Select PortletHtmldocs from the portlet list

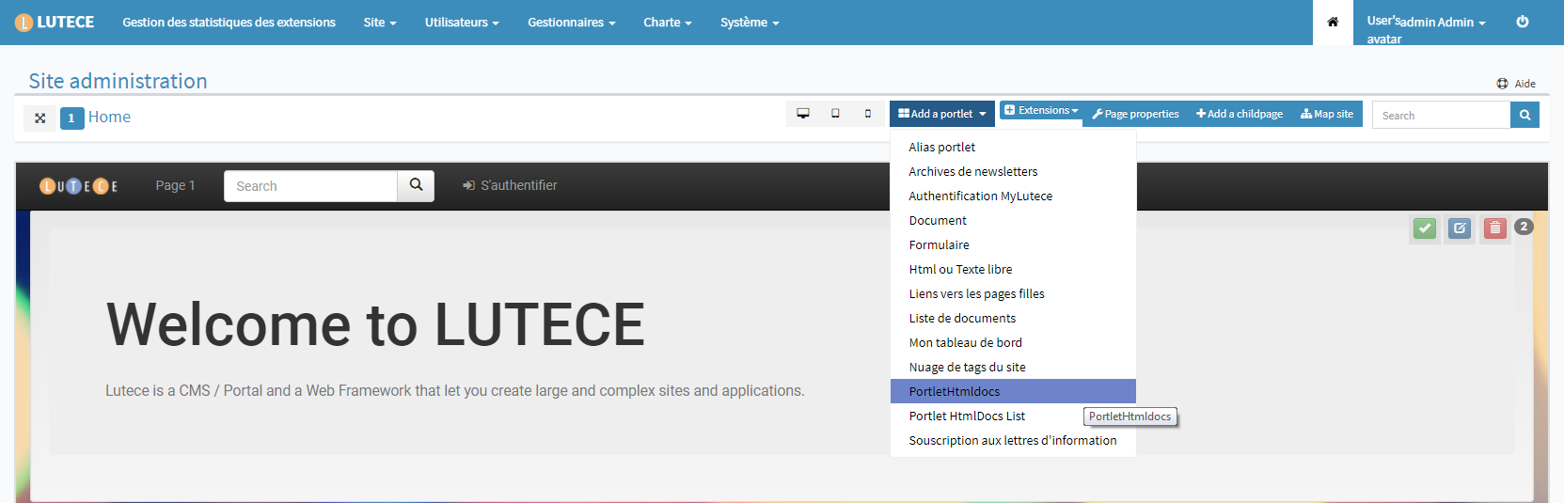pos(955,391)
